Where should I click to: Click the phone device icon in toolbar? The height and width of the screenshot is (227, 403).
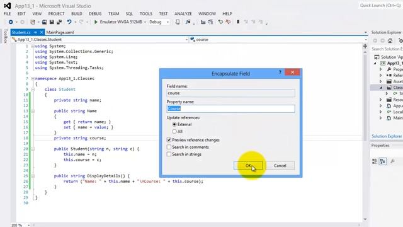coord(178,22)
